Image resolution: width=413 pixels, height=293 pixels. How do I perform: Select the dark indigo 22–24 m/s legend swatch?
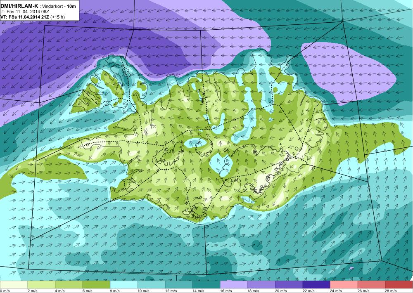tap(317, 285)
